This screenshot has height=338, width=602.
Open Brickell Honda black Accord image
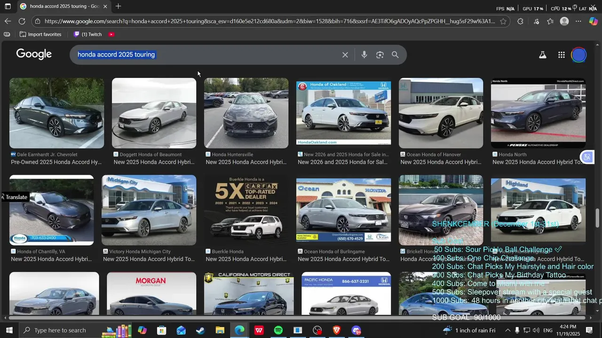click(441, 210)
